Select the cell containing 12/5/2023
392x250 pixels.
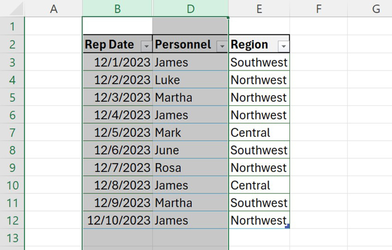(117, 132)
